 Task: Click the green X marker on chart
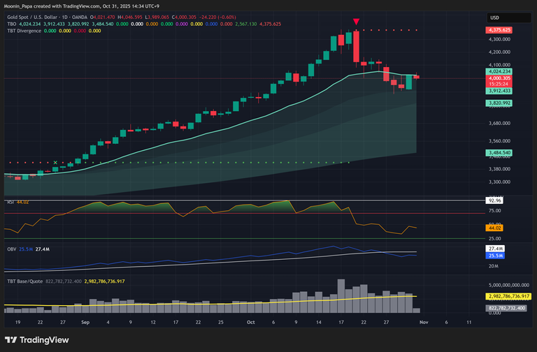(56, 163)
